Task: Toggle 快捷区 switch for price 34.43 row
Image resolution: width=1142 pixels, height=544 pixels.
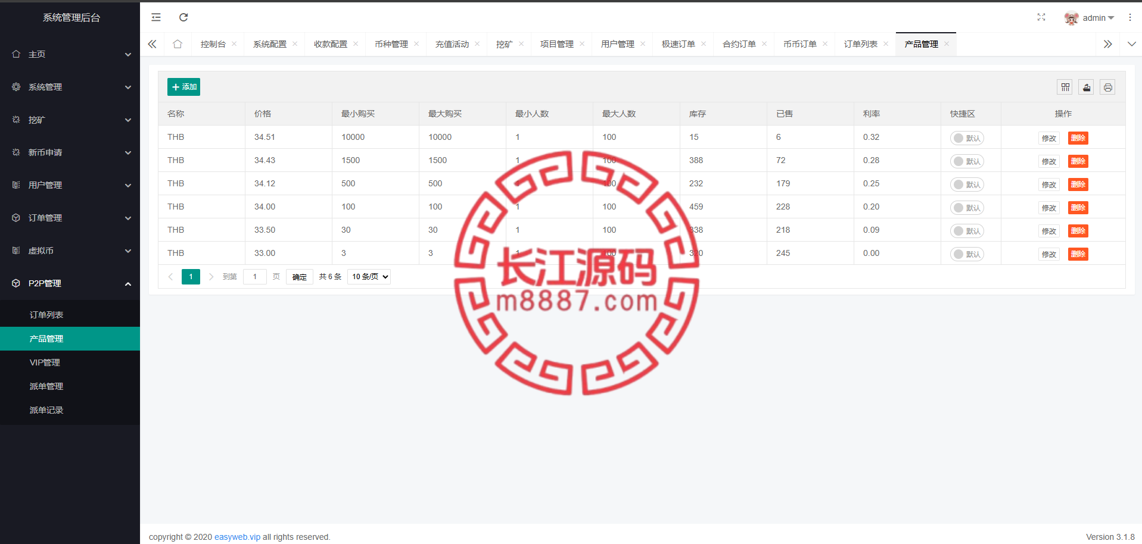Action: tap(967, 161)
